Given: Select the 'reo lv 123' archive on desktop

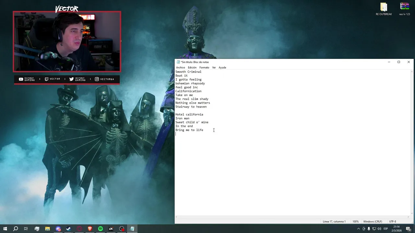Looking at the screenshot, I should [x=404, y=9].
